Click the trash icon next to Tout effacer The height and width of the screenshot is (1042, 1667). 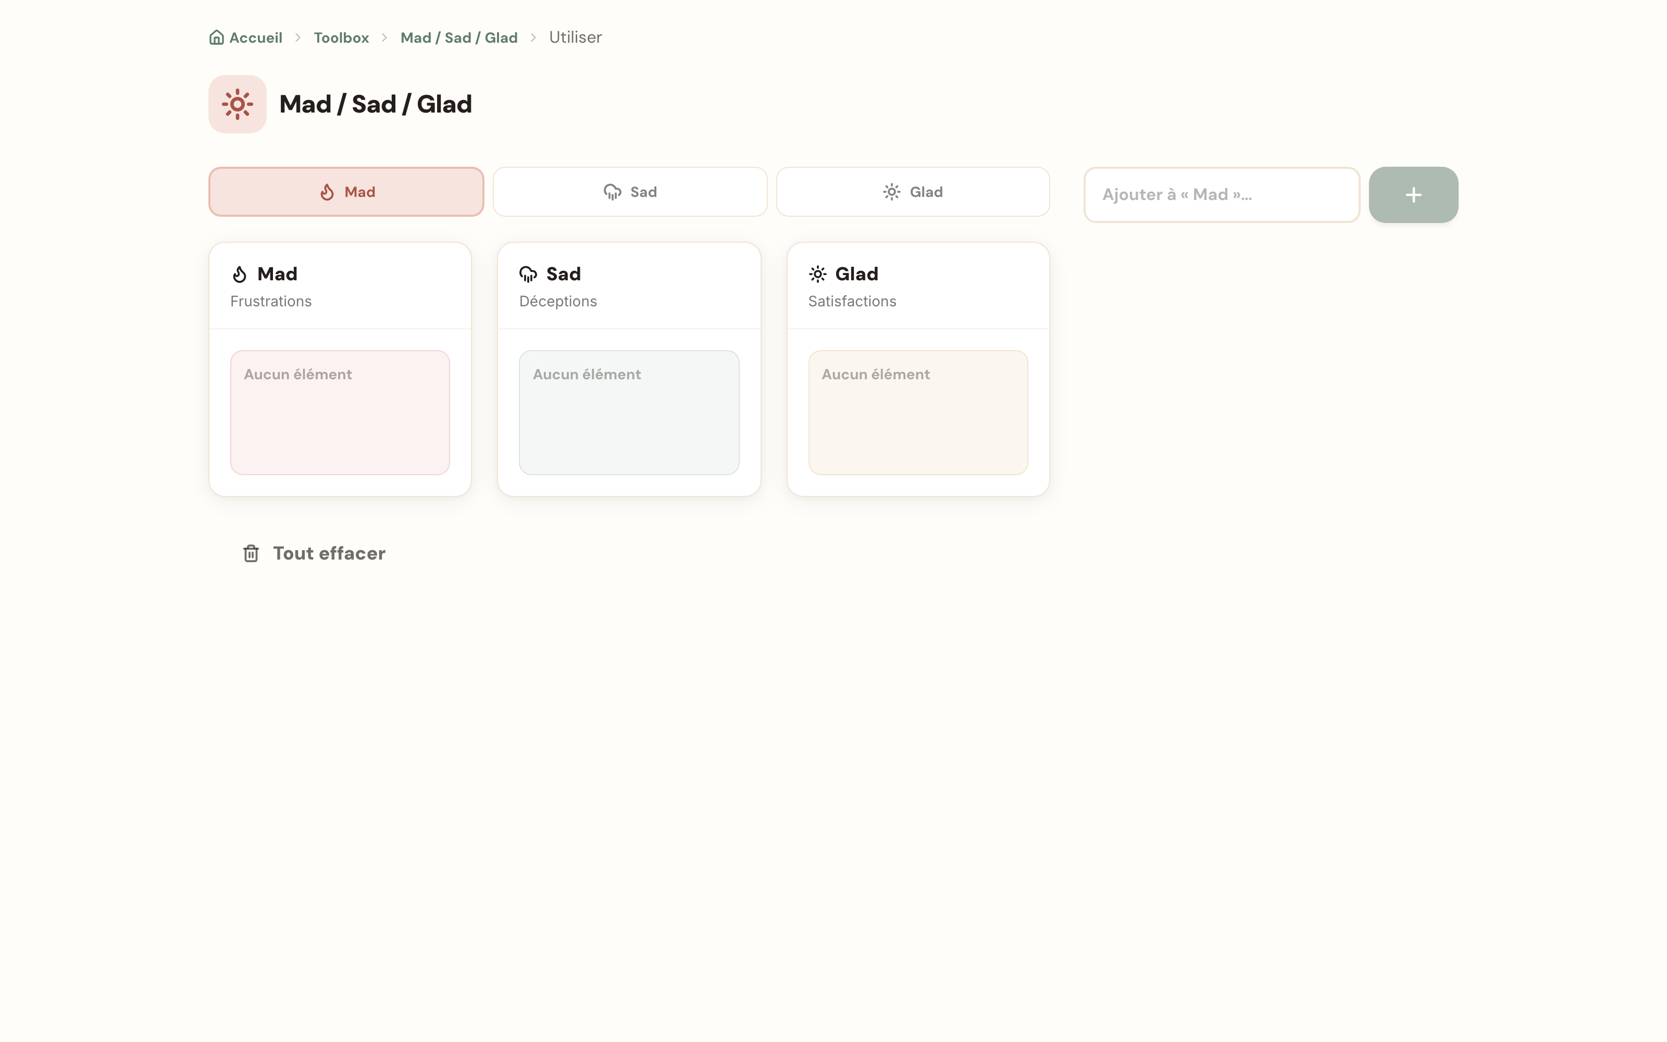click(x=251, y=553)
